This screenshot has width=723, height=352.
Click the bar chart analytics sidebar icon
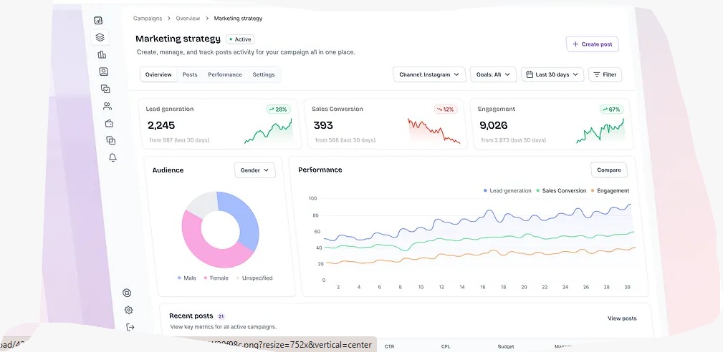[x=102, y=54]
